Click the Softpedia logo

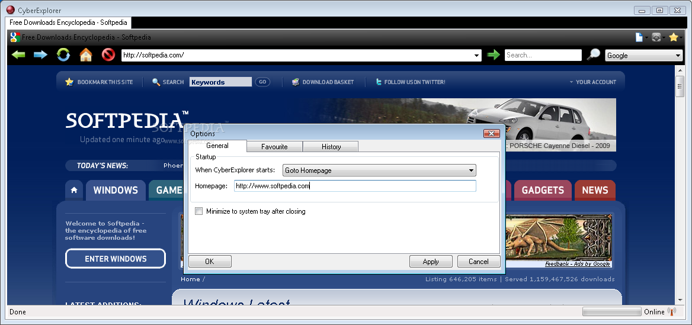point(127,120)
